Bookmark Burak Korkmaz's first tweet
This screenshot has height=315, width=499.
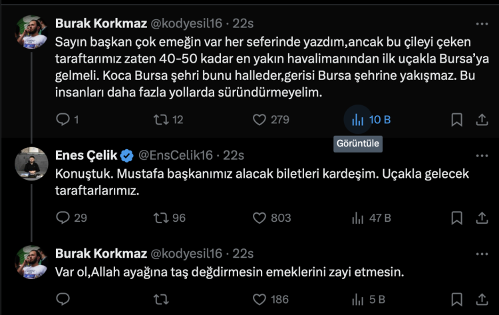457,120
